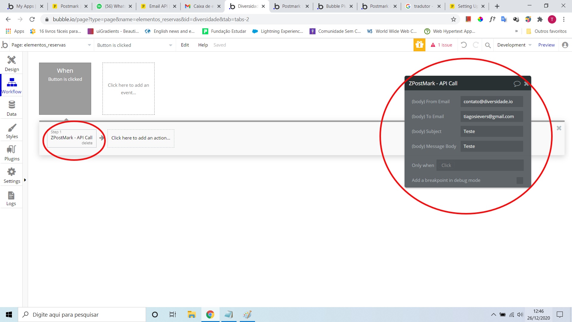Show more bookmarks with the chevron
The width and height of the screenshot is (572, 322).
tap(516, 31)
